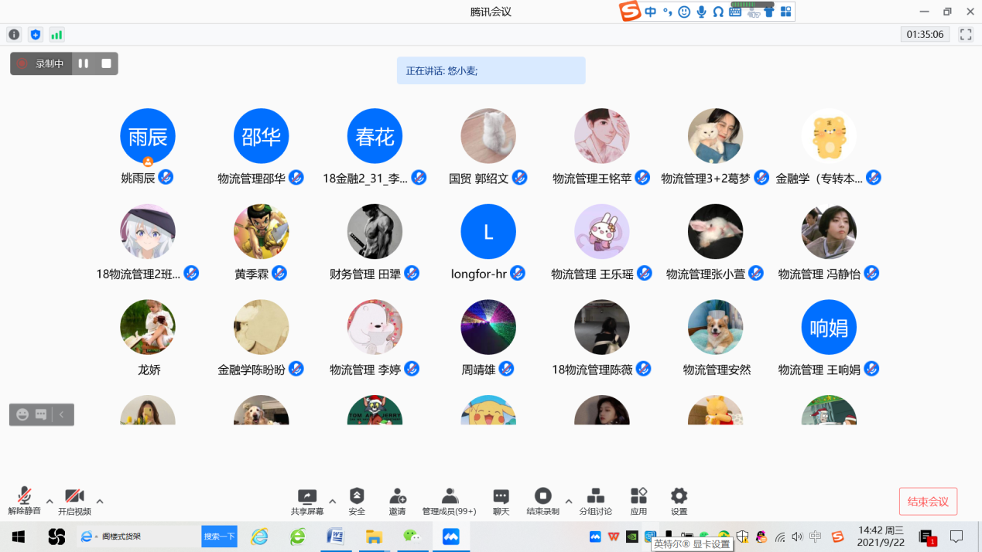Open the 安全 security menu

click(357, 501)
